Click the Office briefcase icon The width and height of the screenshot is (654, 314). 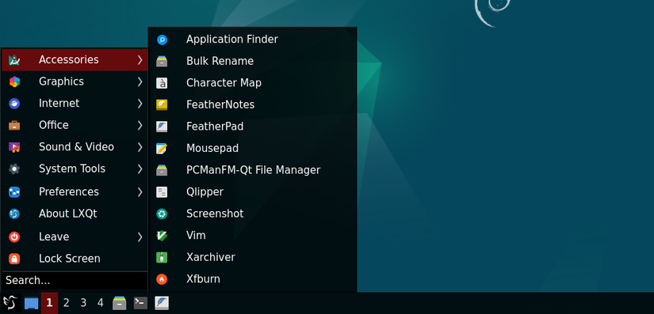[x=14, y=125]
